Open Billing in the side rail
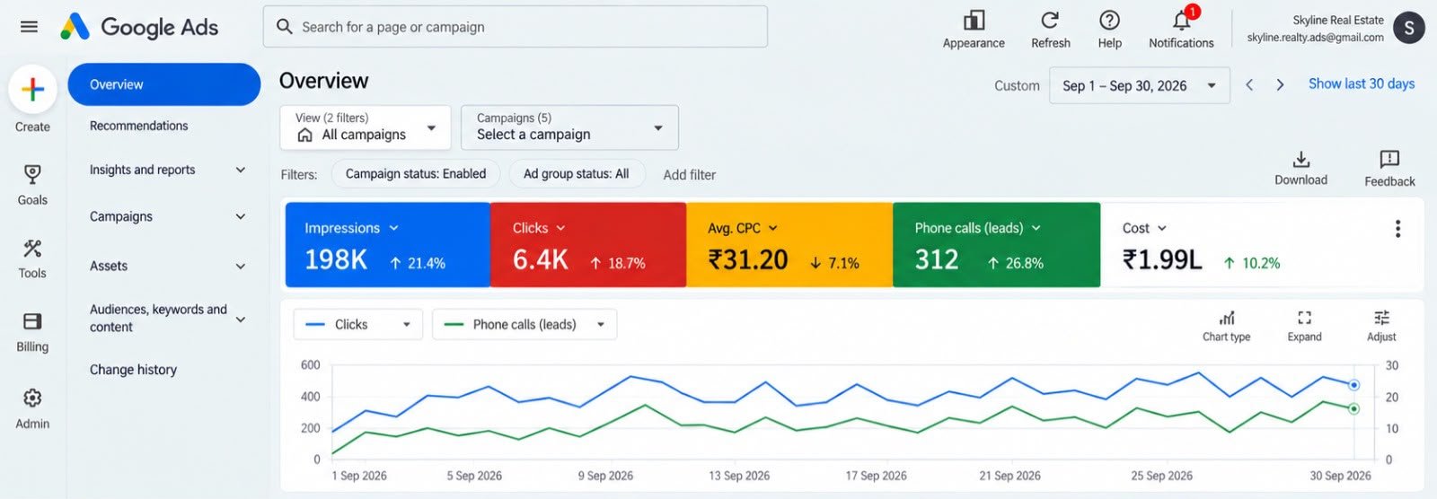Viewport: 1437px width, 499px height. [32, 332]
